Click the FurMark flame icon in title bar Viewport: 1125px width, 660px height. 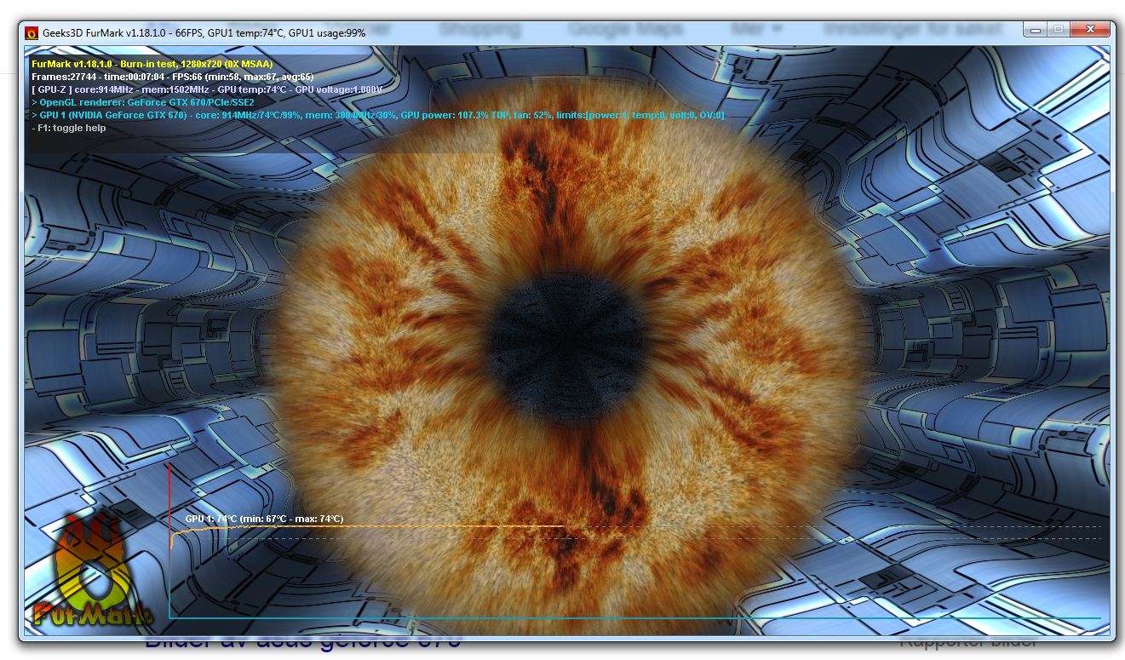32,33
